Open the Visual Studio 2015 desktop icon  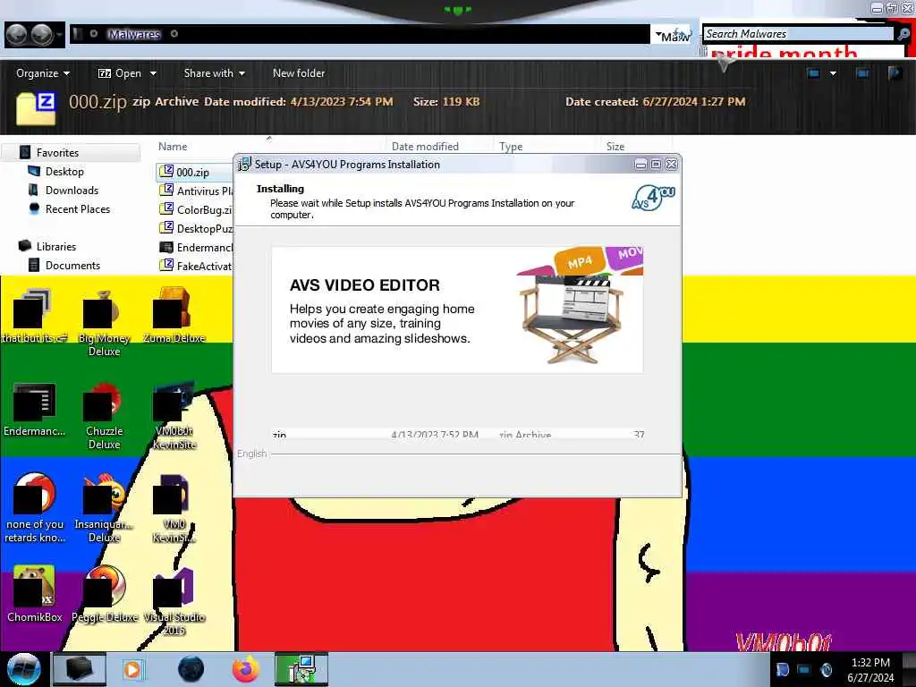point(174,602)
